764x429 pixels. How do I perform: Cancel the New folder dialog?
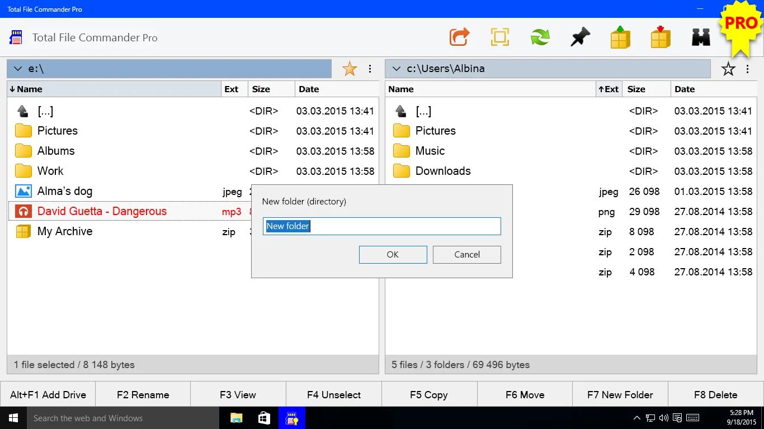click(x=467, y=254)
